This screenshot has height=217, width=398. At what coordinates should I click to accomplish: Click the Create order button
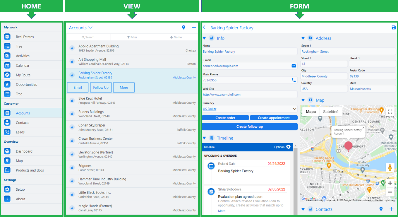[225, 118]
